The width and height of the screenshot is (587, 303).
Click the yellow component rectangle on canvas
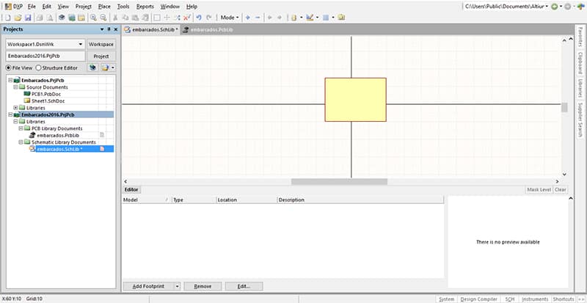pyautogui.click(x=355, y=99)
